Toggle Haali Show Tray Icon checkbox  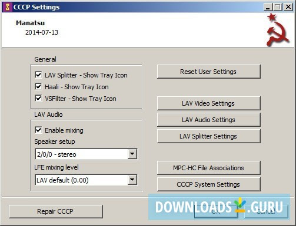pyautogui.click(x=38, y=86)
